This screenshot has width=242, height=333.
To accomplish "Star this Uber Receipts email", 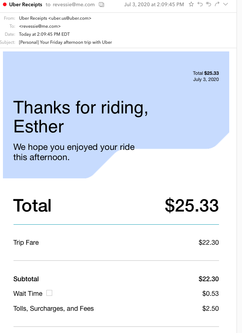I will [191, 4].
